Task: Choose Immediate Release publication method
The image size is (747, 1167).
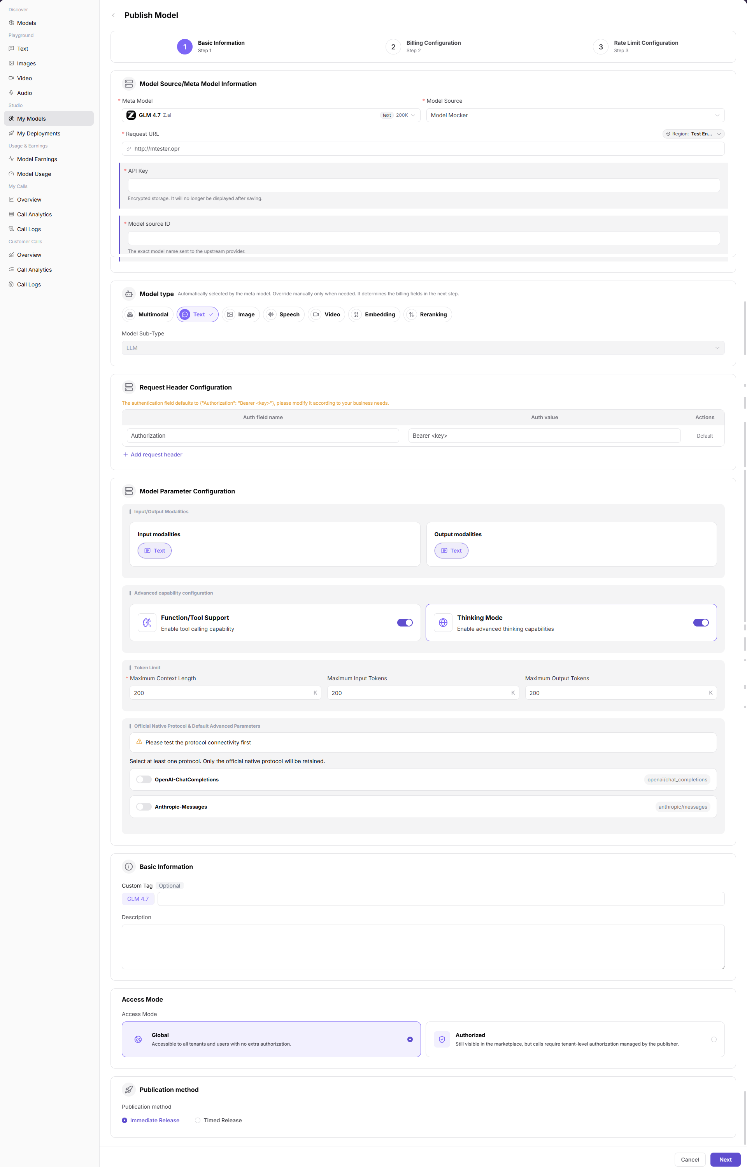Action: tap(150, 1120)
